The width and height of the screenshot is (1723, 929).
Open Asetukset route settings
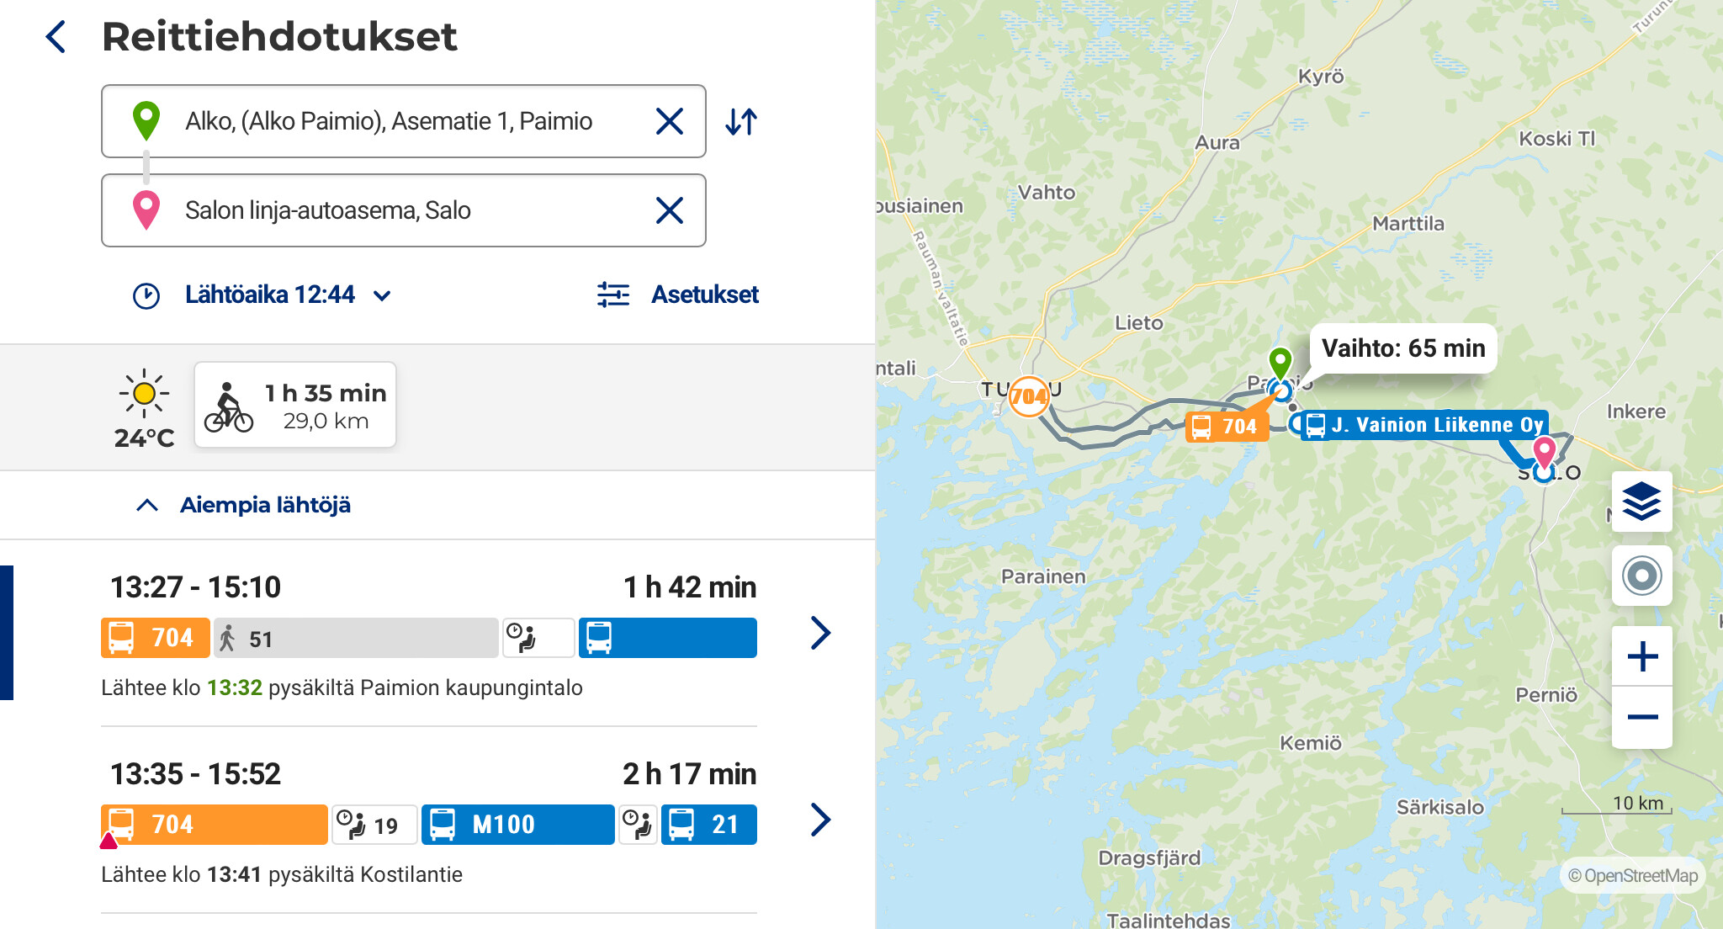click(x=678, y=295)
